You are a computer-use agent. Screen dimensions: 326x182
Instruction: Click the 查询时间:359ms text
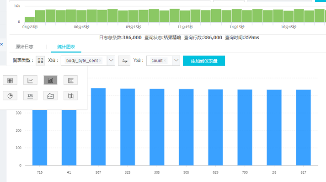(x=242, y=37)
